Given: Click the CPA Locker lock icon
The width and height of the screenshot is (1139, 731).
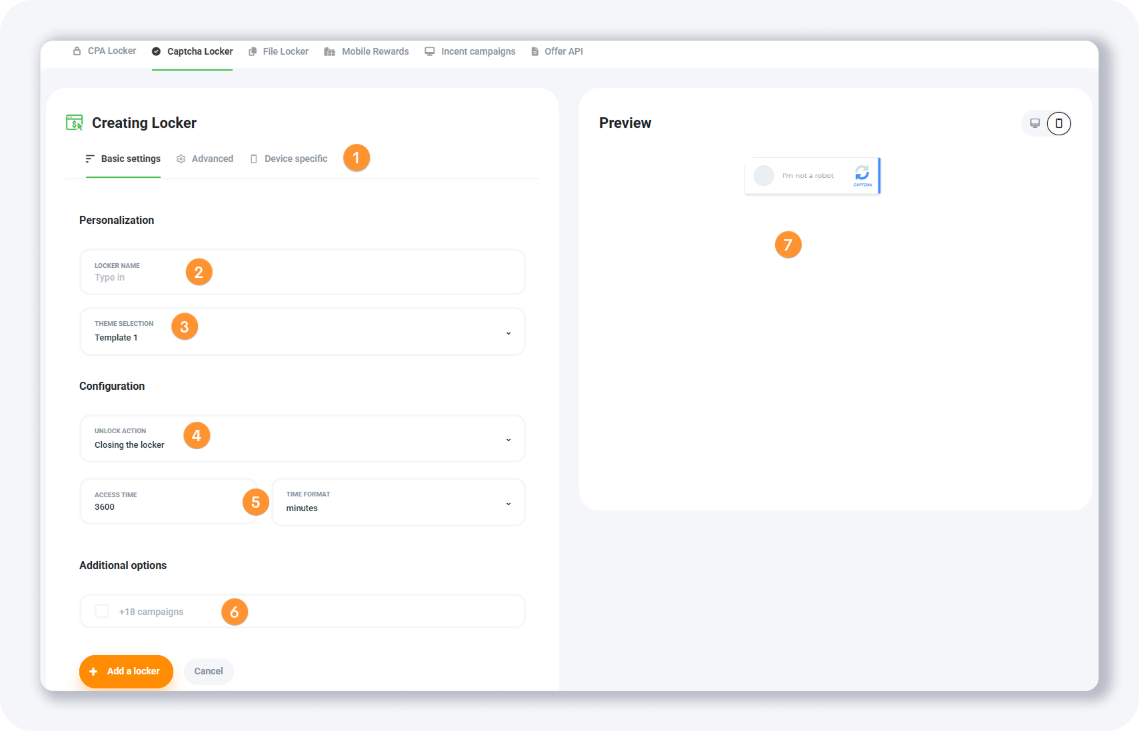Looking at the screenshot, I should pyautogui.click(x=77, y=51).
